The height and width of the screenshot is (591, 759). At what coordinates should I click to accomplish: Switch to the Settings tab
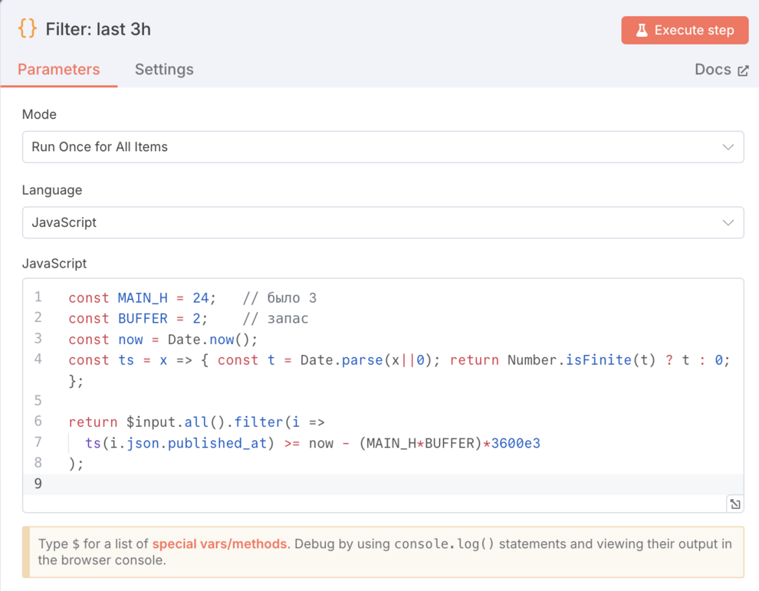[164, 70]
